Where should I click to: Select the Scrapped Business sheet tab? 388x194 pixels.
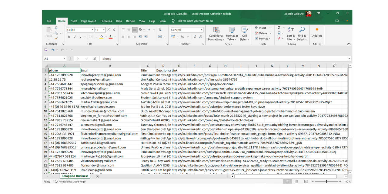pos(75,176)
